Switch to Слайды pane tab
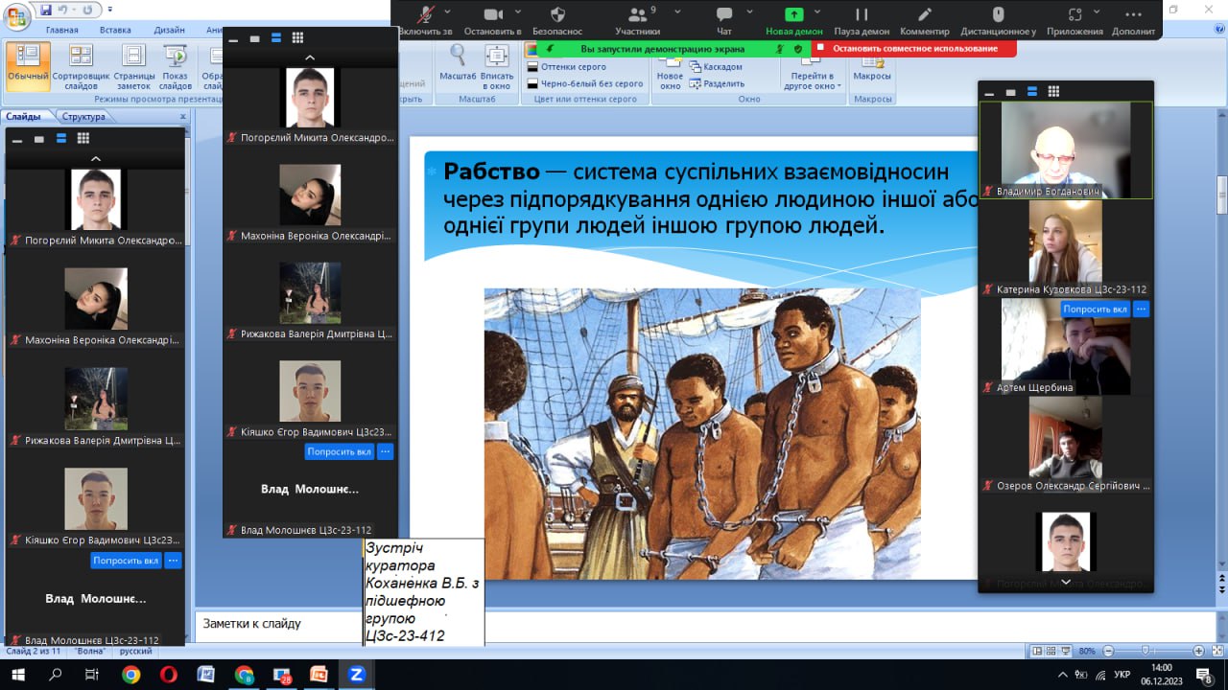This screenshot has width=1228, height=690. 23,117
